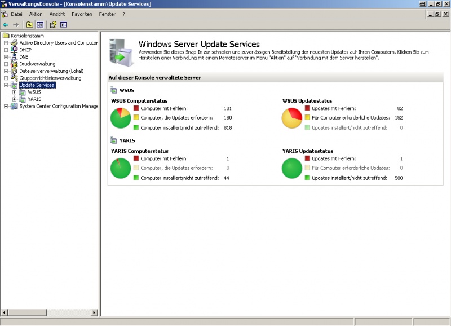
Task: Expand the Druckverwaltung node
Action: click(6, 64)
